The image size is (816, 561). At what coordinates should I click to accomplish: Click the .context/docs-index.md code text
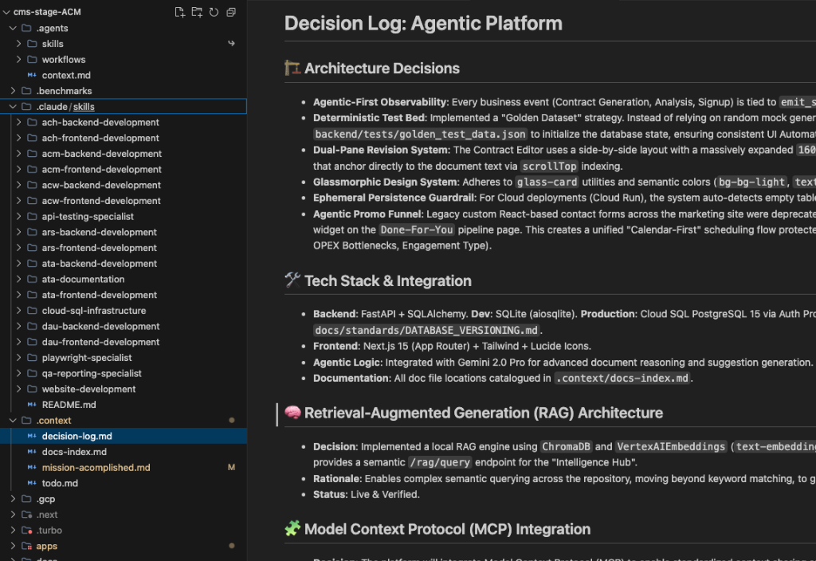(x=622, y=379)
